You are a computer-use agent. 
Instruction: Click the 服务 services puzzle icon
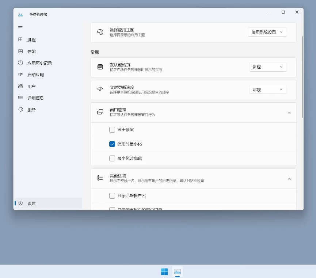(x=20, y=110)
